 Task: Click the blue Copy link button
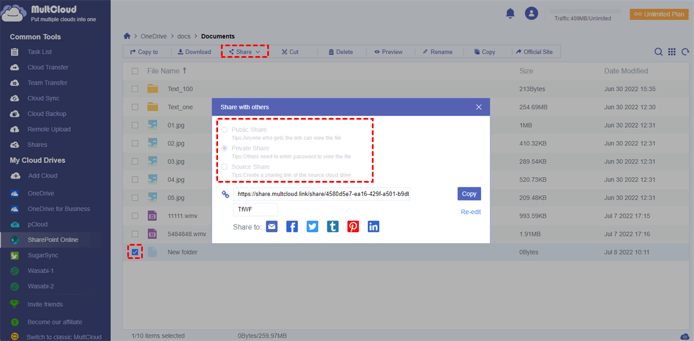469,194
